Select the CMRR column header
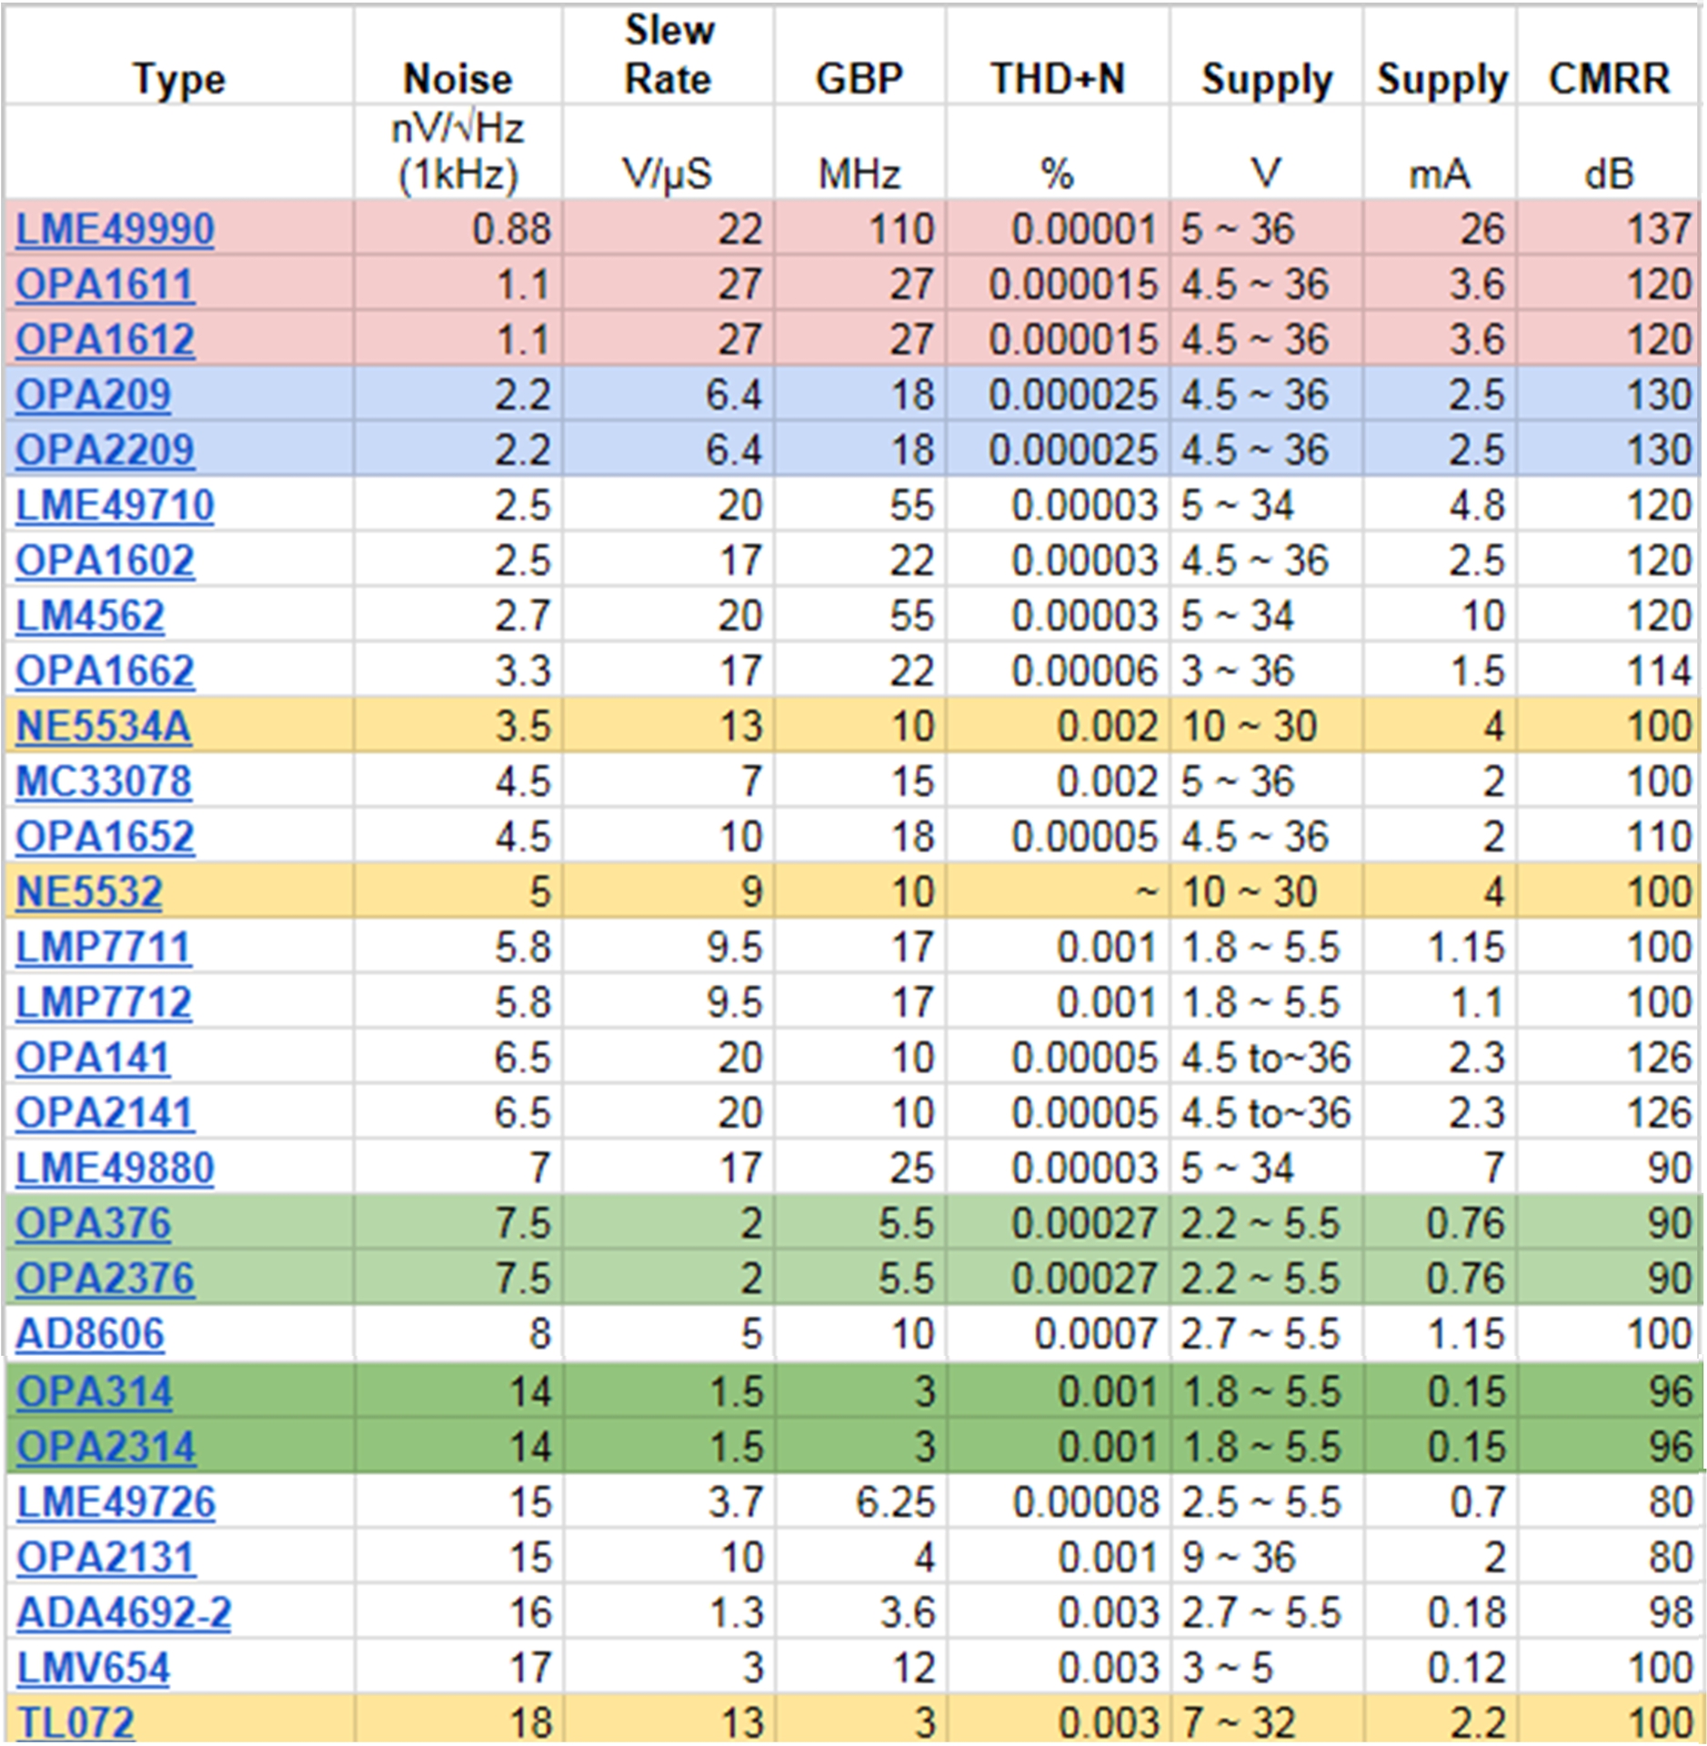This screenshot has width=1707, height=1746. pos(1609,79)
